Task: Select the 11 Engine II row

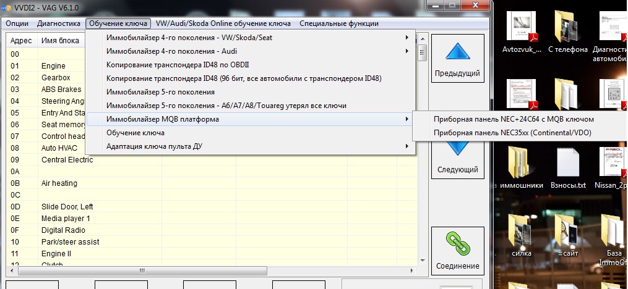Action: tap(212, 254)
